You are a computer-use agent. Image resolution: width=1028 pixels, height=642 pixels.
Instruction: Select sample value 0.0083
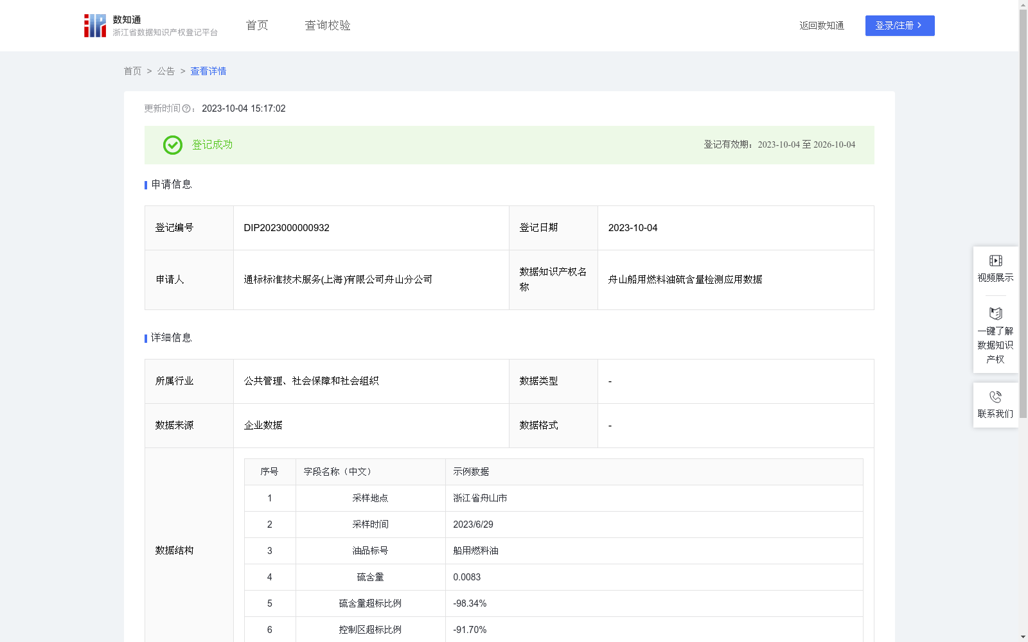coord(466,577)
